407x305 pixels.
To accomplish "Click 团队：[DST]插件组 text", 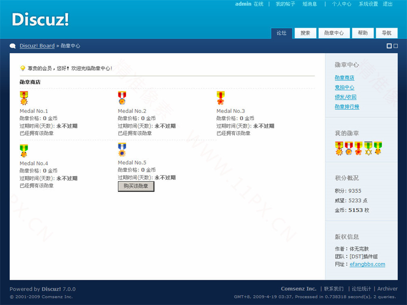I will pos(356,257).
